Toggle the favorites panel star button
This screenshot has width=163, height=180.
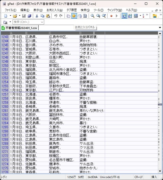[x=74, y=16]
